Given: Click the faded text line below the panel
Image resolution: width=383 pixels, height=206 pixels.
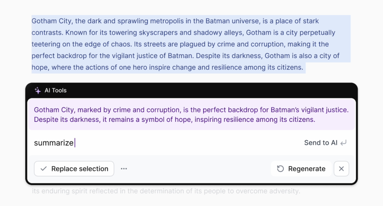Looking at the screenshot, I should [x=166, y=191].
